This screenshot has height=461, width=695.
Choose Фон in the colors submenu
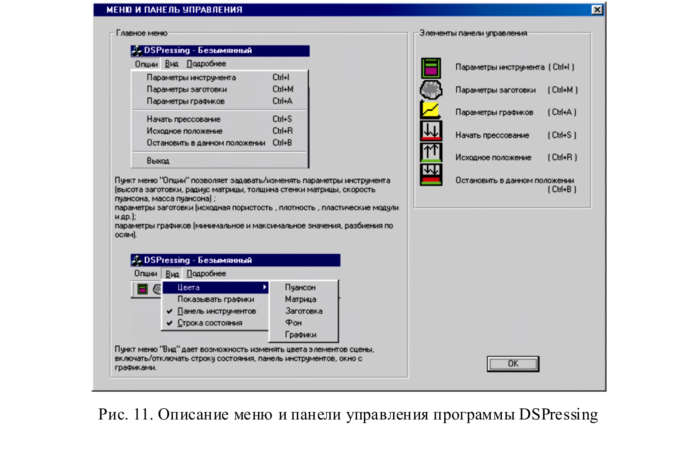coord(304,323)
